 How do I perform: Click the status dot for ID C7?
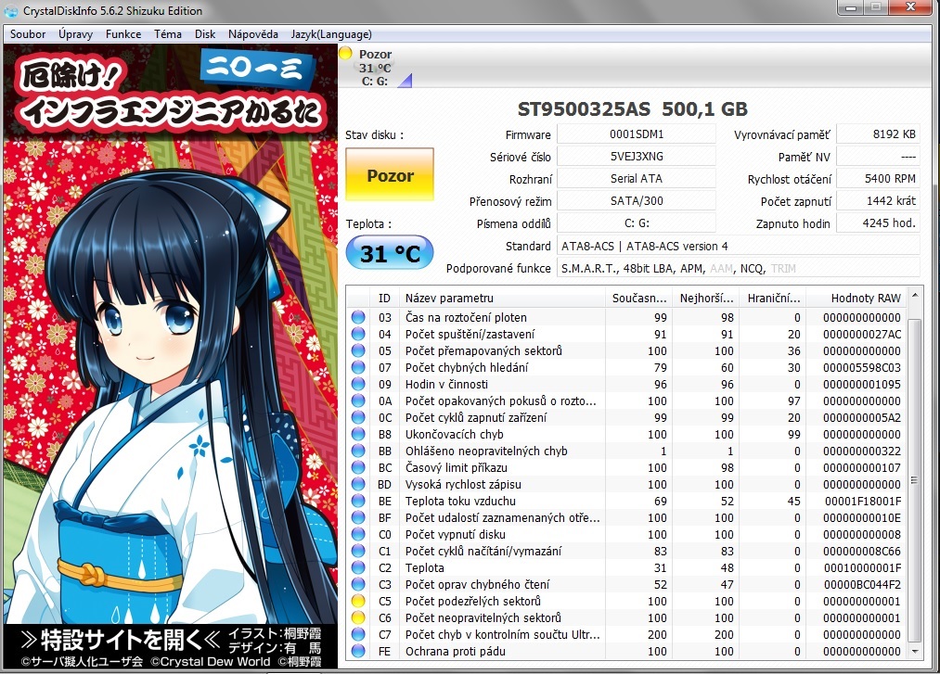(358, 634)
